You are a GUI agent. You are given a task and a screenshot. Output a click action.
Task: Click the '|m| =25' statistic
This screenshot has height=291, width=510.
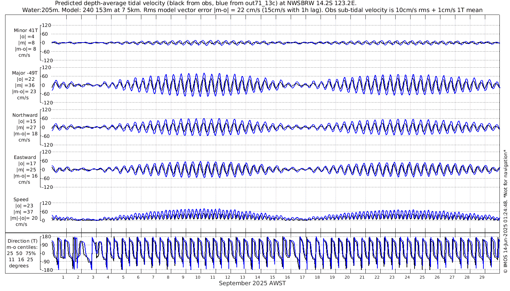25,170
